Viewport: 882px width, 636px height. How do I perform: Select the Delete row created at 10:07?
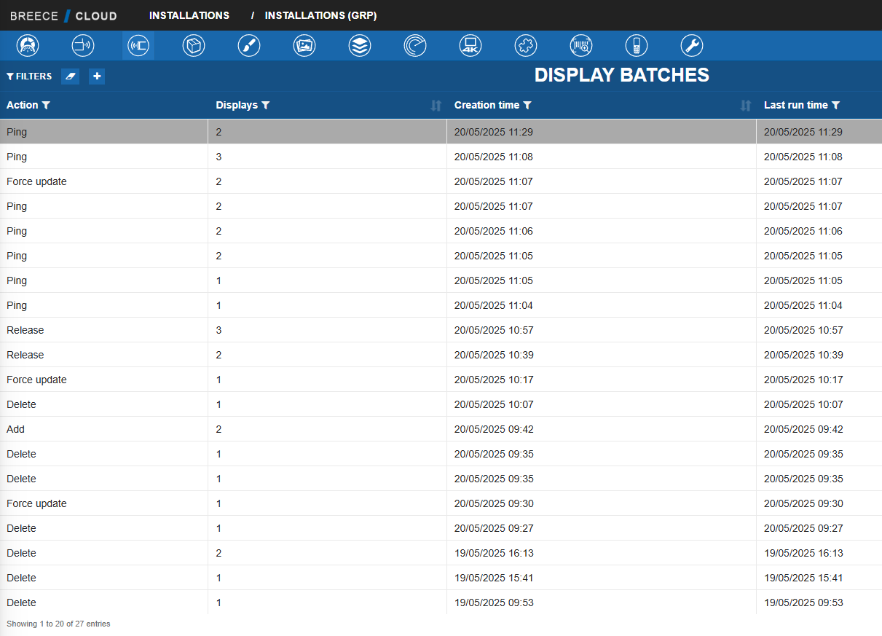click(441, 404)
